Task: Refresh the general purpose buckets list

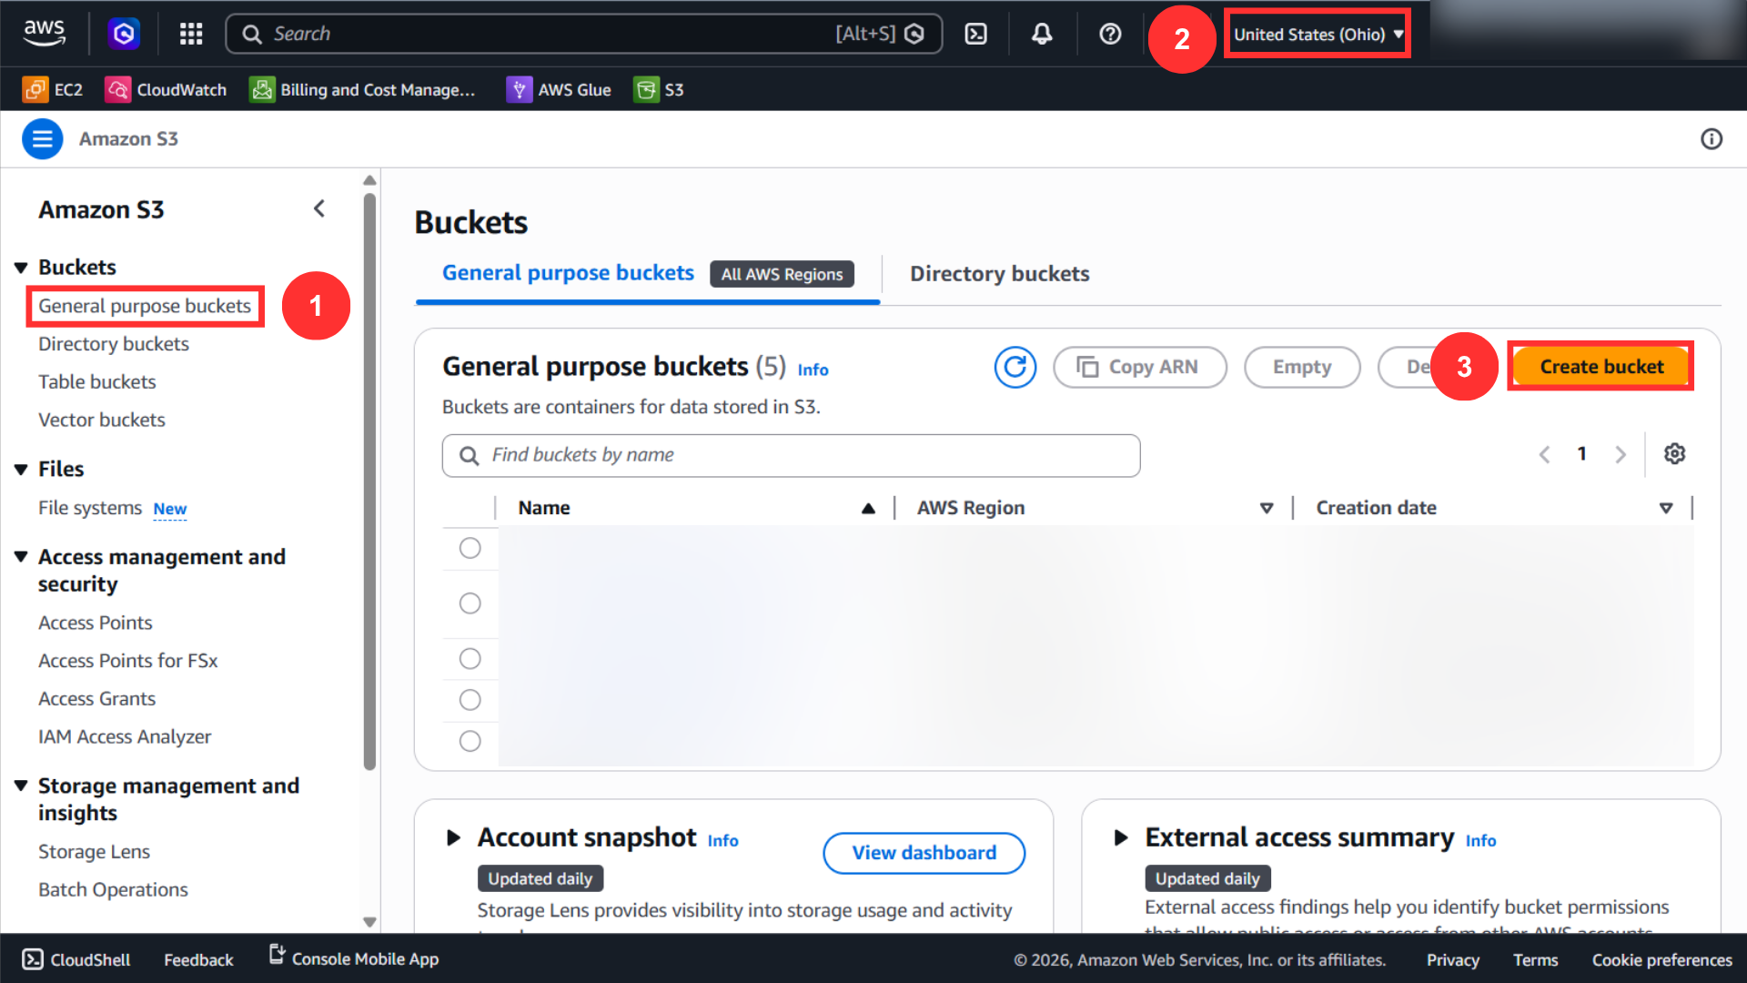Action: click(1015, 367)
